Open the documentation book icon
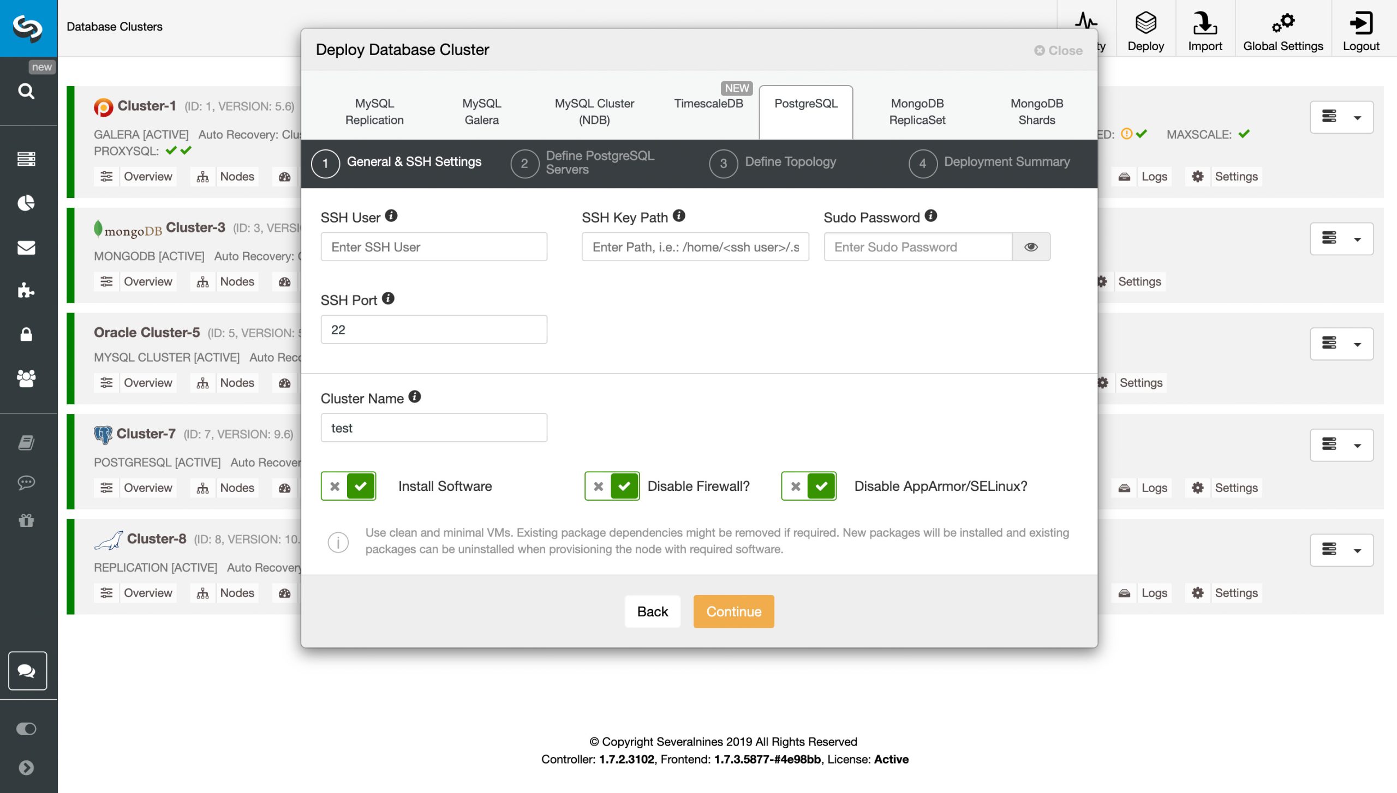 (26, 442)
